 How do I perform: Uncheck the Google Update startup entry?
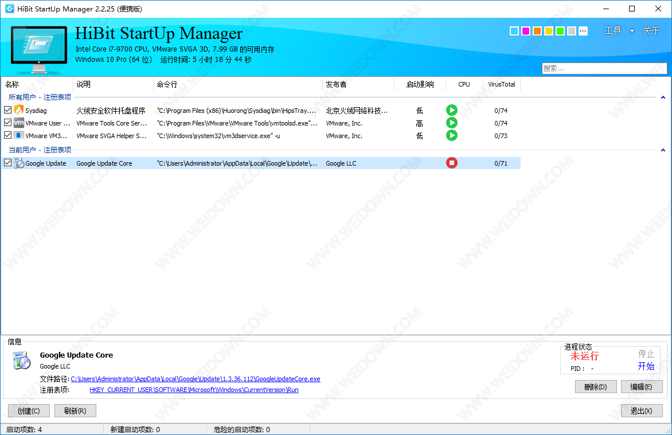coord(7,163)
